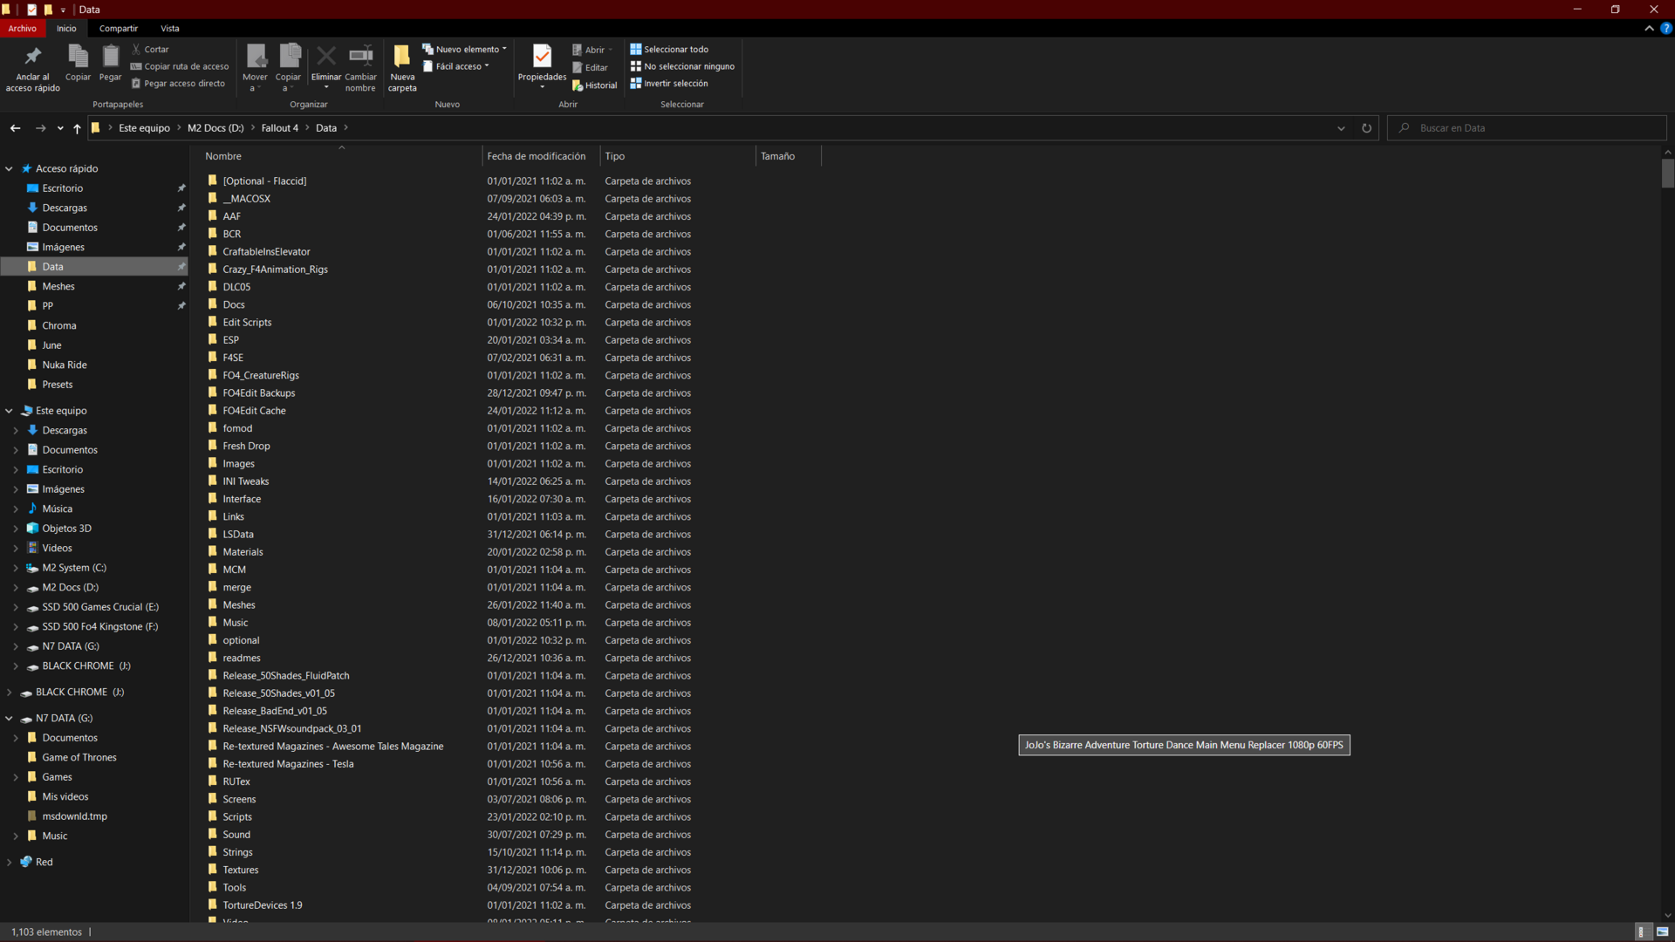Screen dimensions: 1675x942
Task: Sort by Fecha de modificación column
Action: click(541, 156)
